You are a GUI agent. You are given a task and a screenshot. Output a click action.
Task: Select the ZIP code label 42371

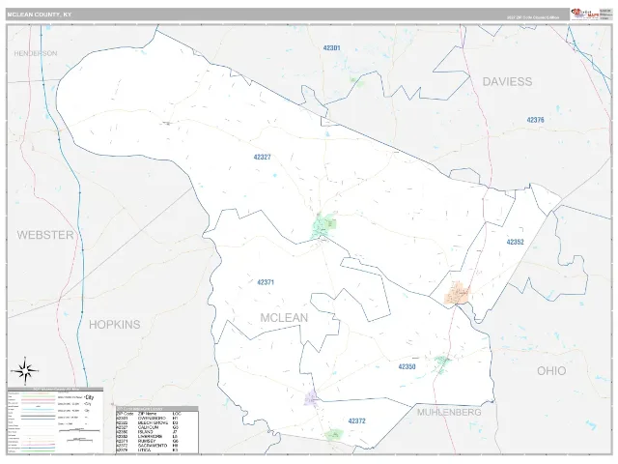pyautogui.click(x=266, y=282)
